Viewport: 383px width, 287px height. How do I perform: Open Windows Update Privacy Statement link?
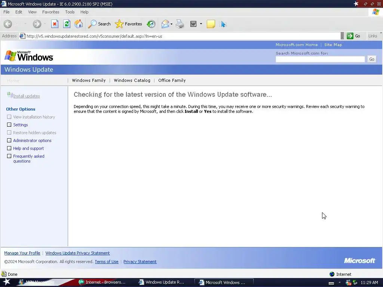(x=77, y=253)
